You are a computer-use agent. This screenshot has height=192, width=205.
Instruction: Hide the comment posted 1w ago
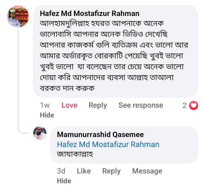pos(47,115)
